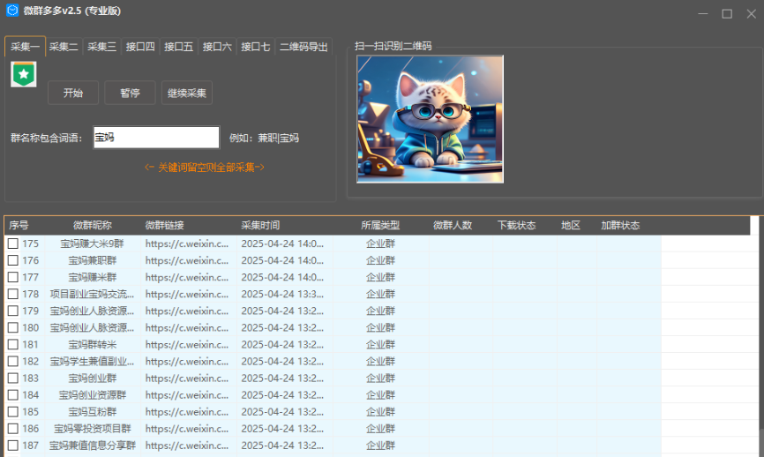Tick the checkbox for row 175

[x=13, y=243]
